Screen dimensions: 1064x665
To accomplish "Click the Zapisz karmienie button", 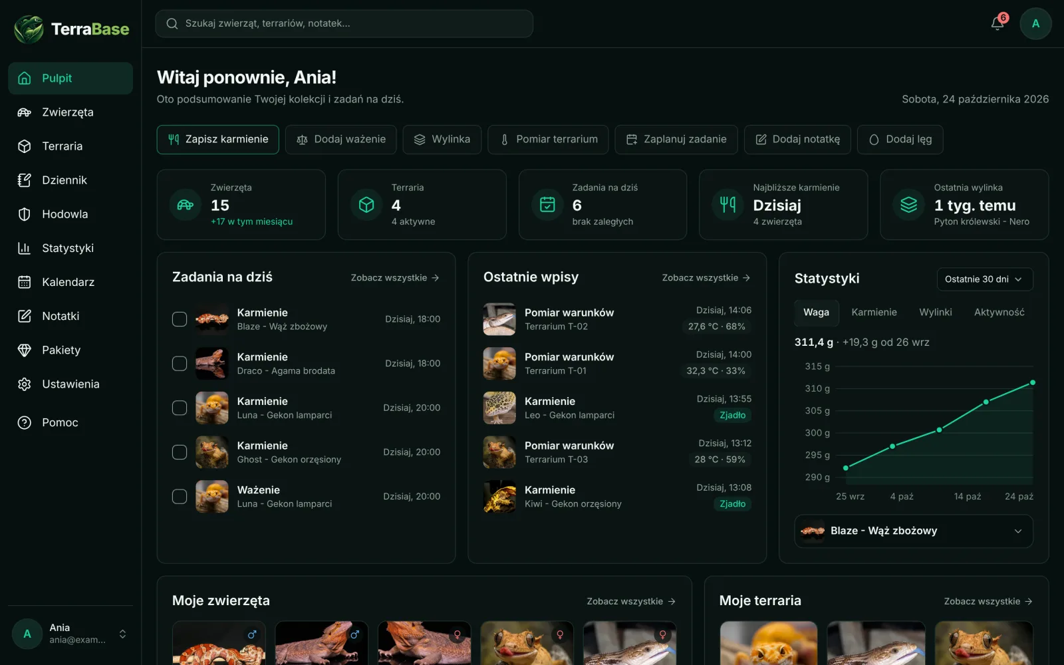I will 218,140.
